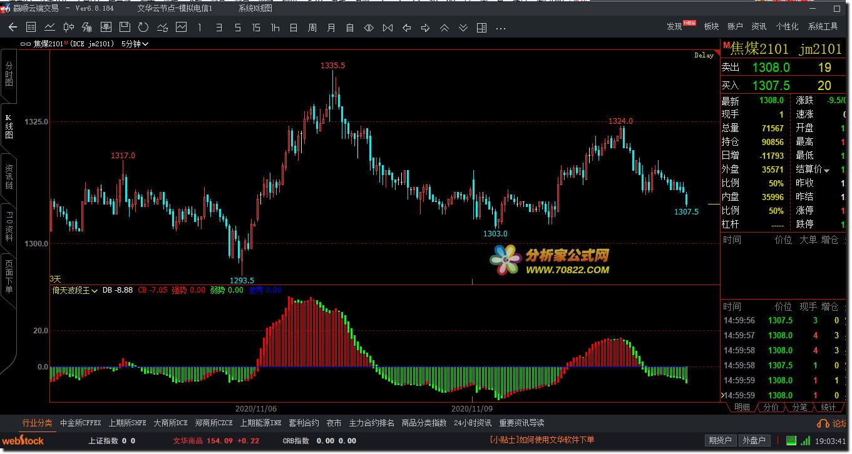
Task: Click the dashed trend line icon
Action: point(162,28)
